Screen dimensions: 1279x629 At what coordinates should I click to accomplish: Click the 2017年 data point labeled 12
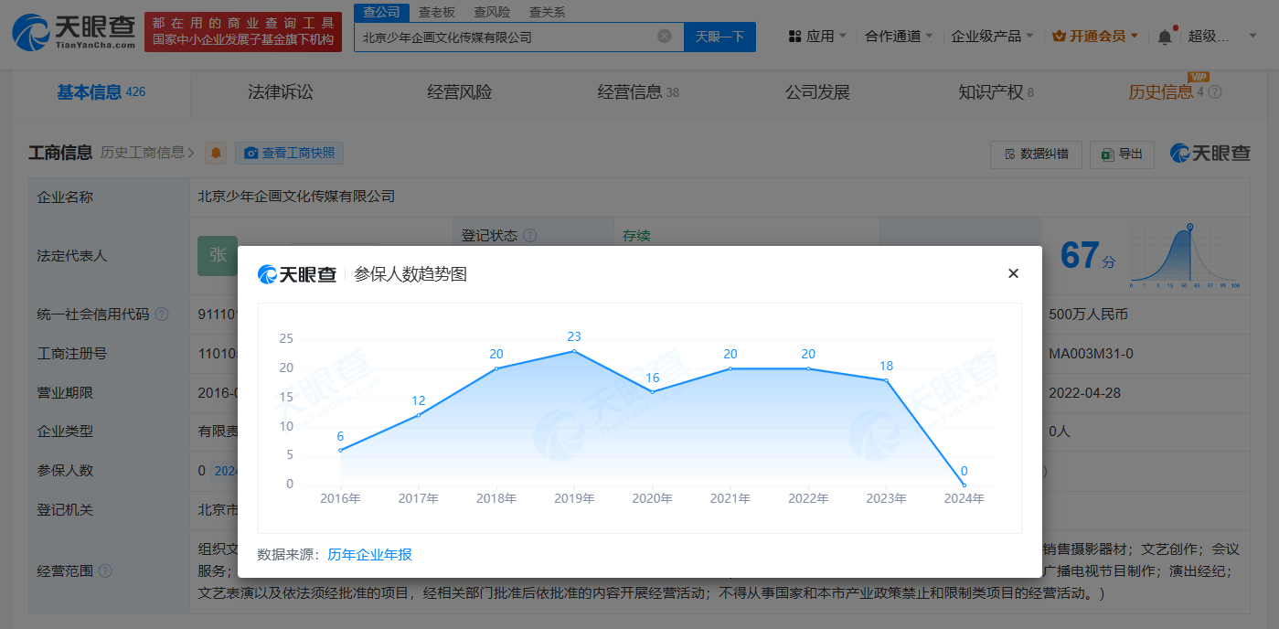[419, 415]
